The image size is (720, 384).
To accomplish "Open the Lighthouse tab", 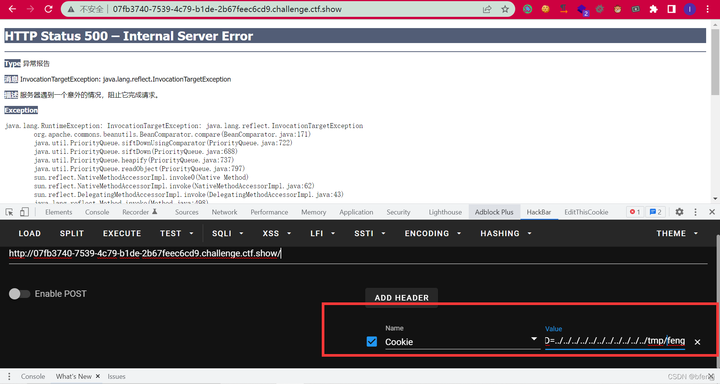I will click(x=445, y=212).
